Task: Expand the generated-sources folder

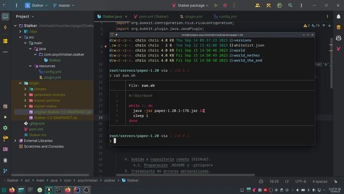Action: (25, 95)
